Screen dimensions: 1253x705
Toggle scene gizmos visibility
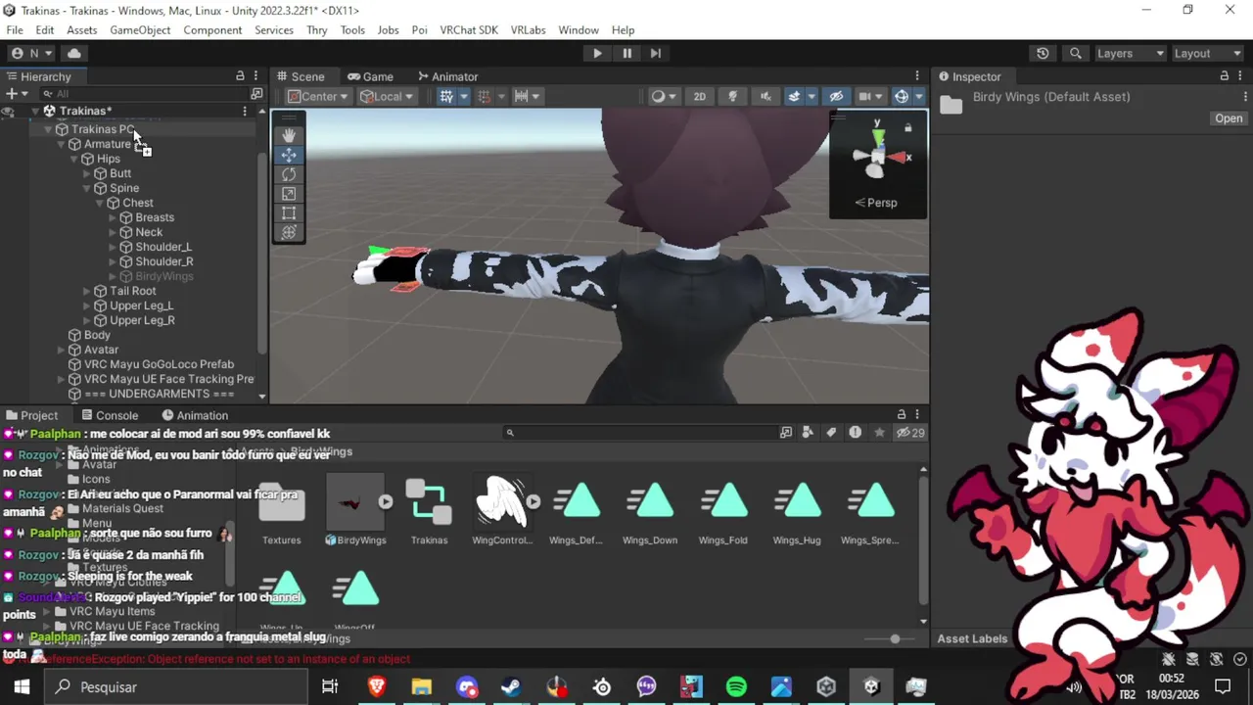point(902,96)
